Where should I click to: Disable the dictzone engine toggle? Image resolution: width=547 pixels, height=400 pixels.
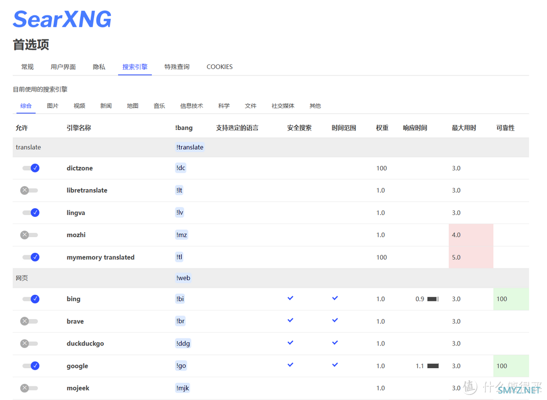[31, 168]
